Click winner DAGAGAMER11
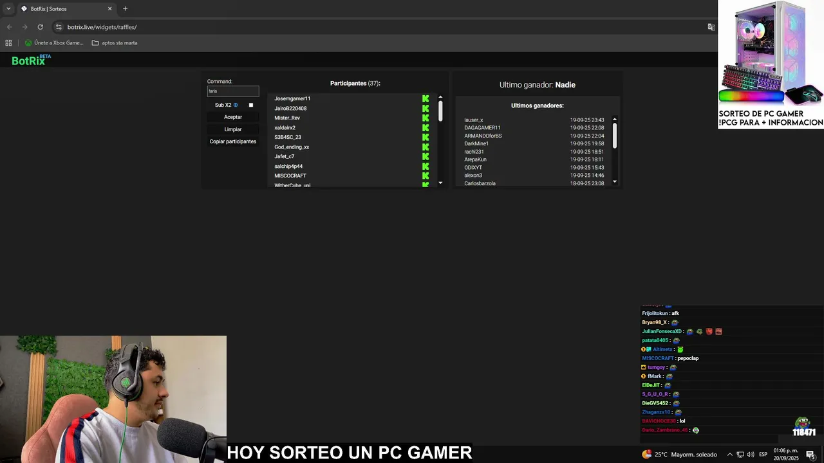824x463 pixels. (482, 128)
